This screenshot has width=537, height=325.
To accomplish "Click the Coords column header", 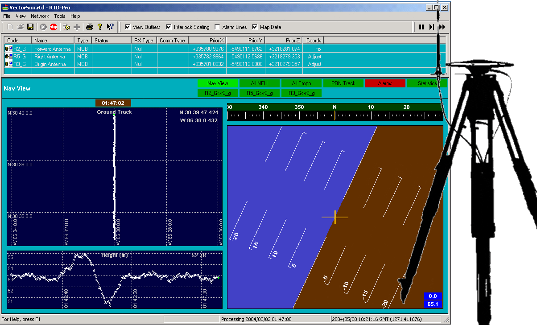I will tap(313, 41).
